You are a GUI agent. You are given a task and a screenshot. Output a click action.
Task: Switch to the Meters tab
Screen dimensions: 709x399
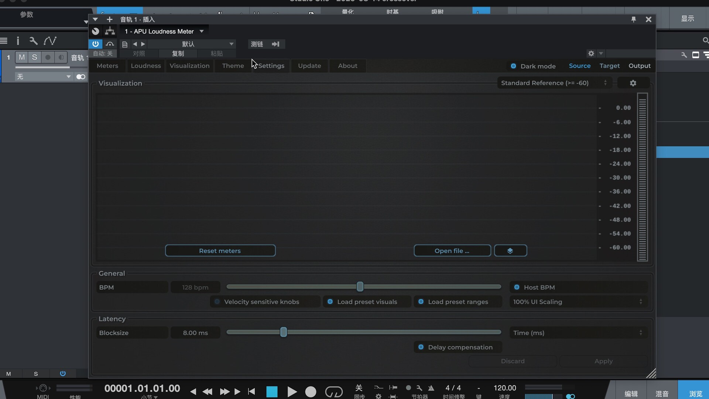(x=107, y=66)
